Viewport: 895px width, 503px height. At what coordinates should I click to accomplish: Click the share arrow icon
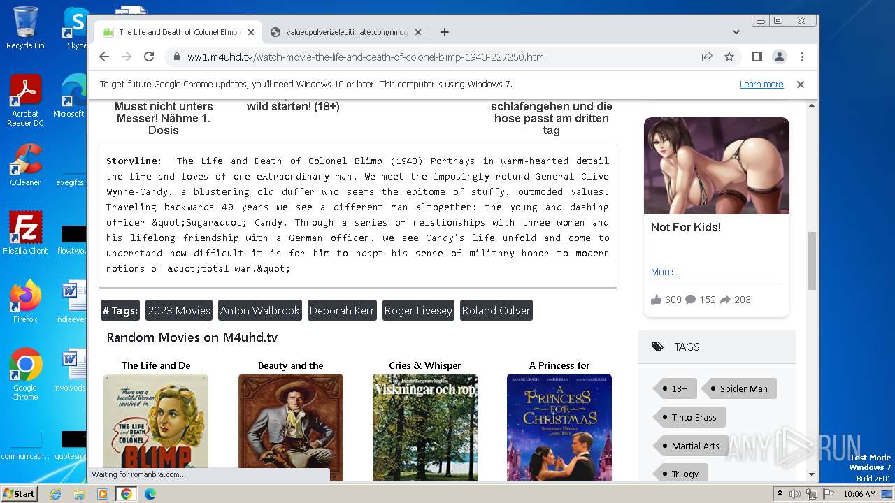click(x=725, y=300)
